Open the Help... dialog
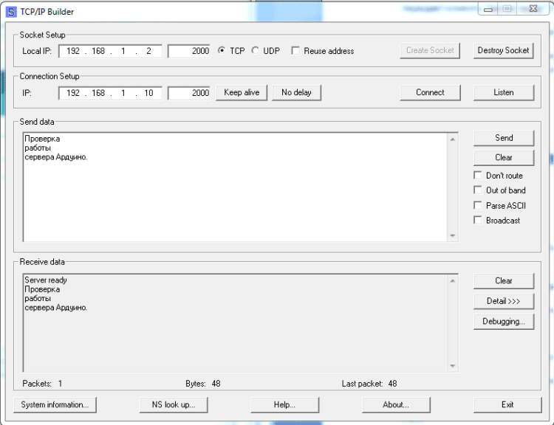 [x=285, y=404]
